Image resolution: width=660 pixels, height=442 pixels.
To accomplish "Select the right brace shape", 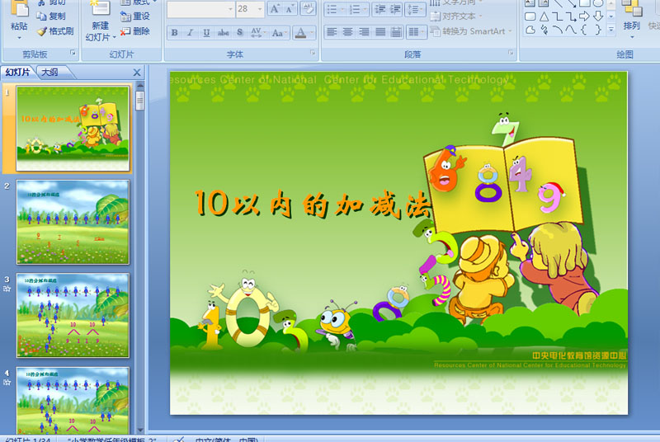I will (x=597, y=30).
